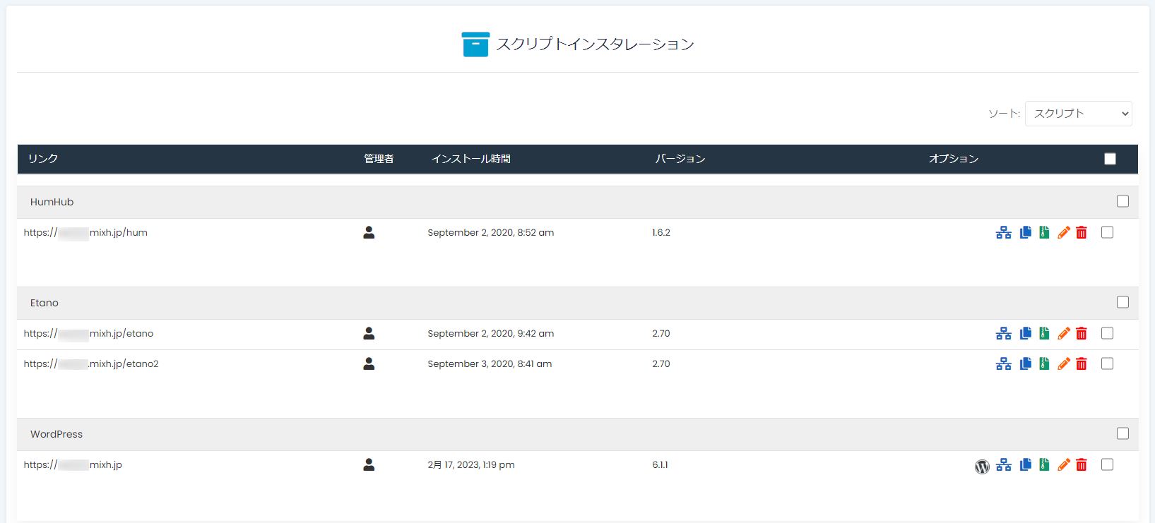Click the HumHub group title

pyautogui.click(x=52, y=202)
